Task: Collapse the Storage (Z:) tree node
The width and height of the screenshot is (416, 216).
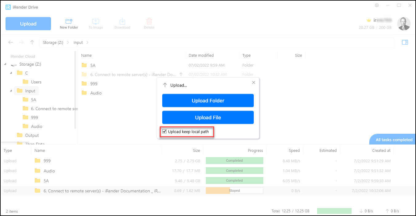Action: click(5, 64)
